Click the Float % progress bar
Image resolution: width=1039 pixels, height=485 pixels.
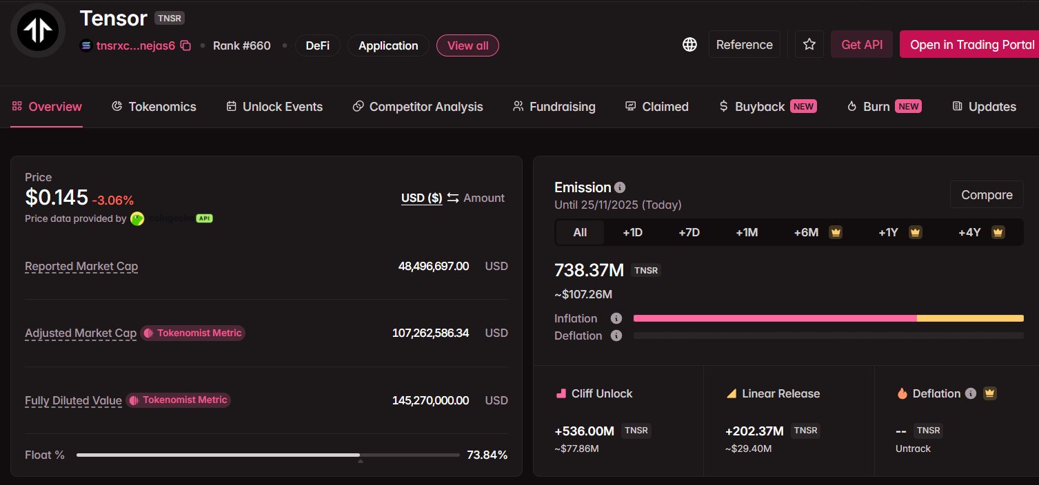(x=268, y=455)
